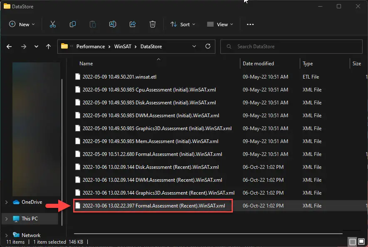Maximize the DataStore window
The image size is (368, 247).
click(338, 6)
